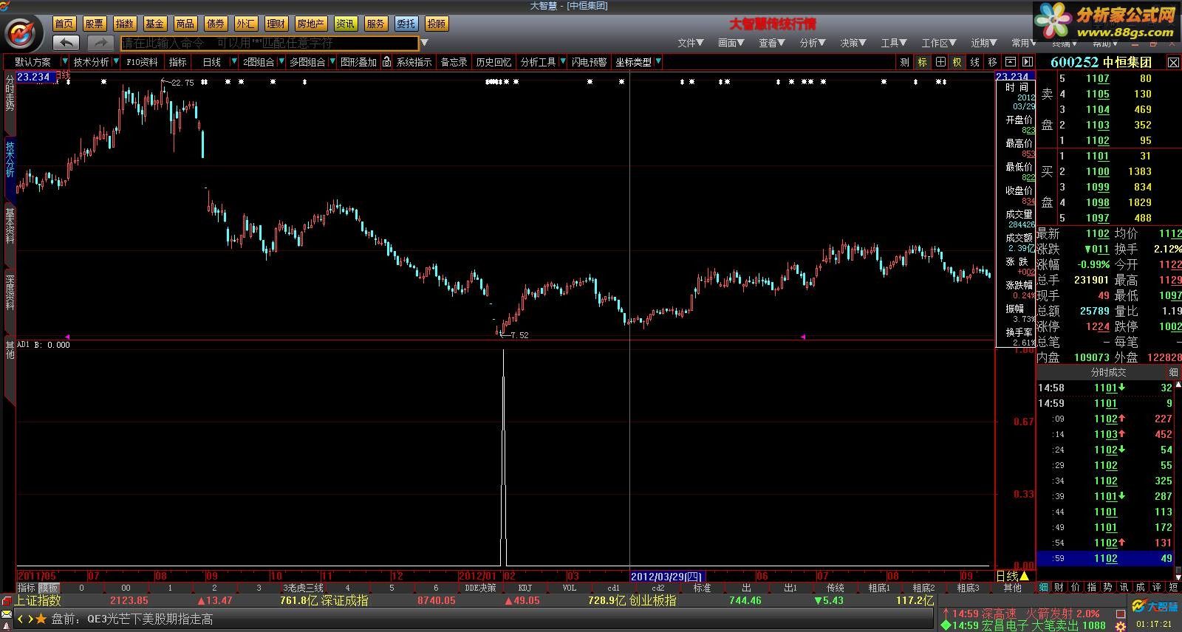Click the previous news arrow in ticker
Screen dimensions: 1182x632
(x=21, y=619)
